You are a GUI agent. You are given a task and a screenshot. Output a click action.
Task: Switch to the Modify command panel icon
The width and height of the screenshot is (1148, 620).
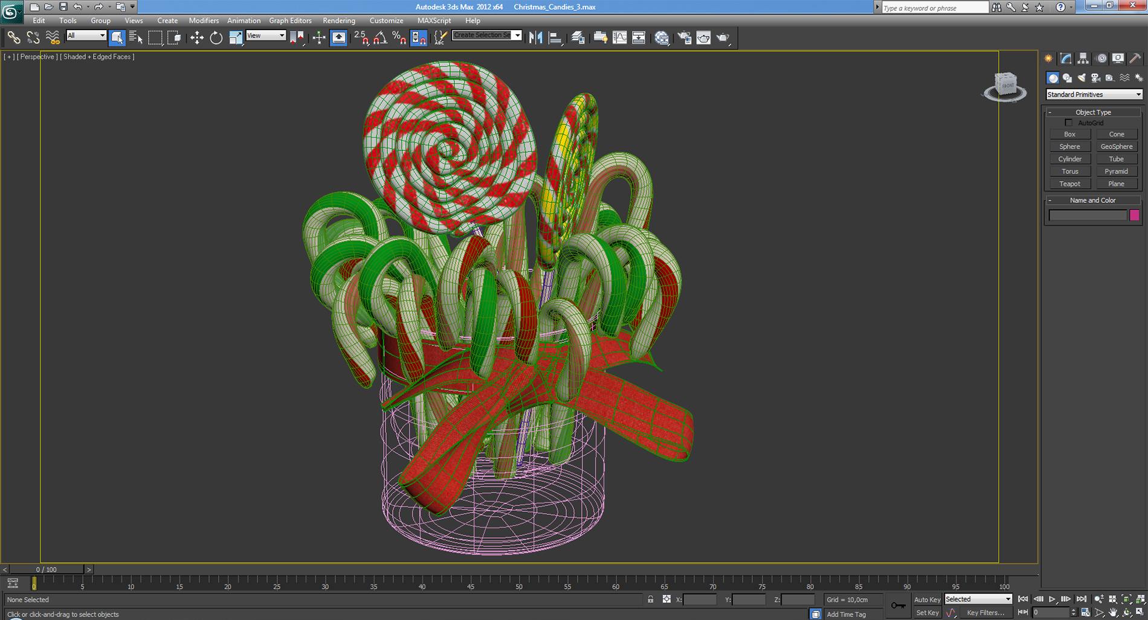[1065, 58]
